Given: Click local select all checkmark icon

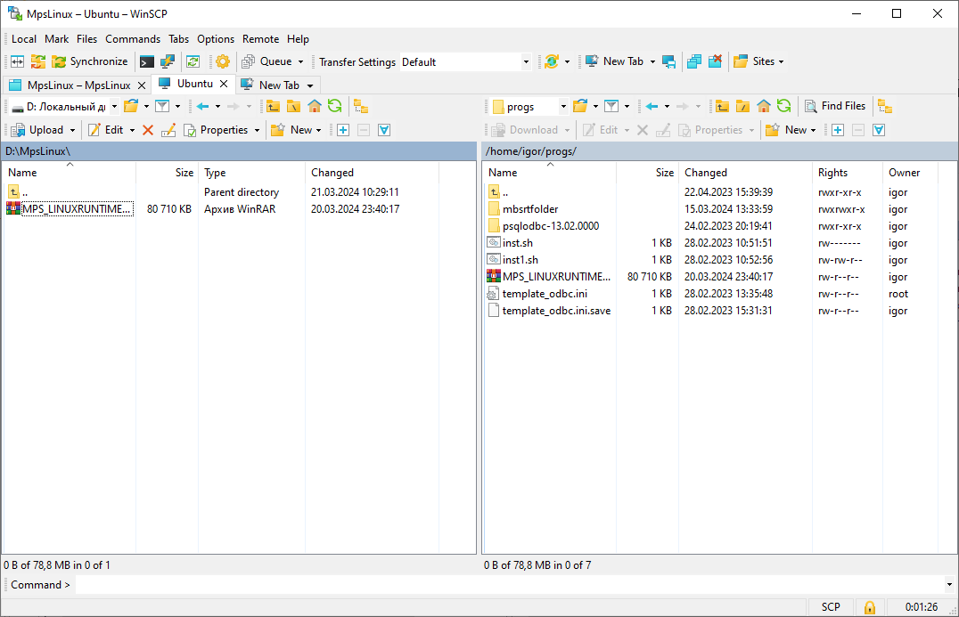Looking at the screenshot, I should [384, 130].
